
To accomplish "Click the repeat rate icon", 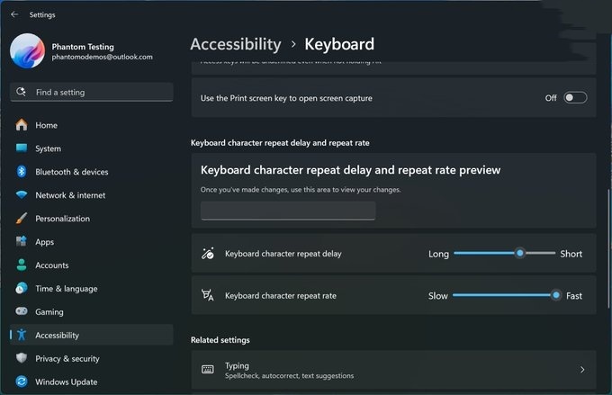I will [x=208, y=295].
